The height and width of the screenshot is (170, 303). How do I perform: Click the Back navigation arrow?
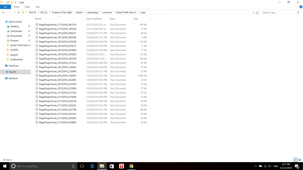(x=4, y=12)
